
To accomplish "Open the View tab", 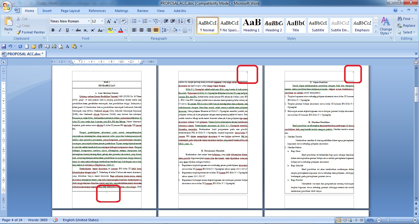I will click(161, 11).
